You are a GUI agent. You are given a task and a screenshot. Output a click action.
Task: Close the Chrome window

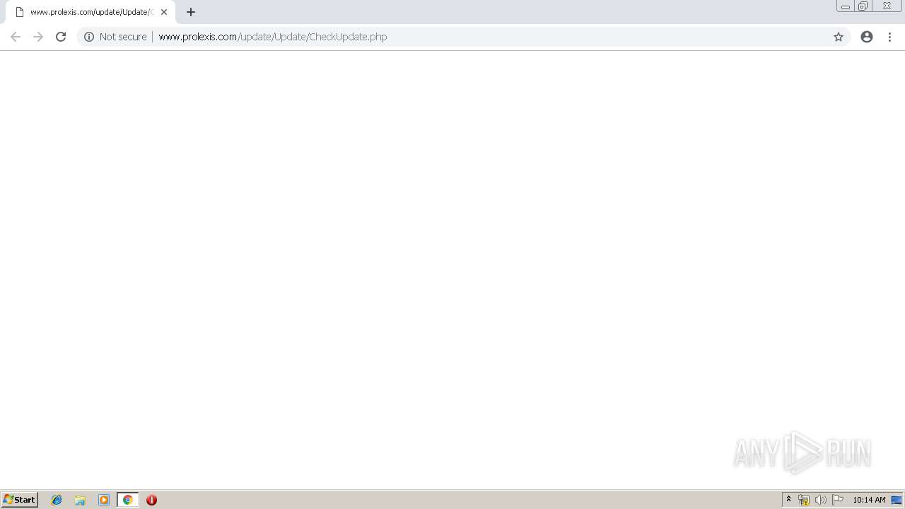pos(887,6)
